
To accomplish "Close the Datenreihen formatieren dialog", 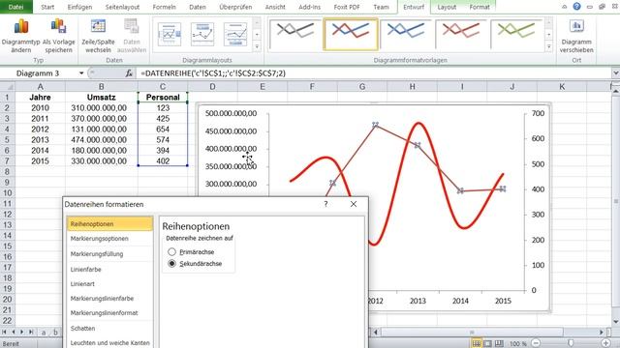I will [353, 204].
